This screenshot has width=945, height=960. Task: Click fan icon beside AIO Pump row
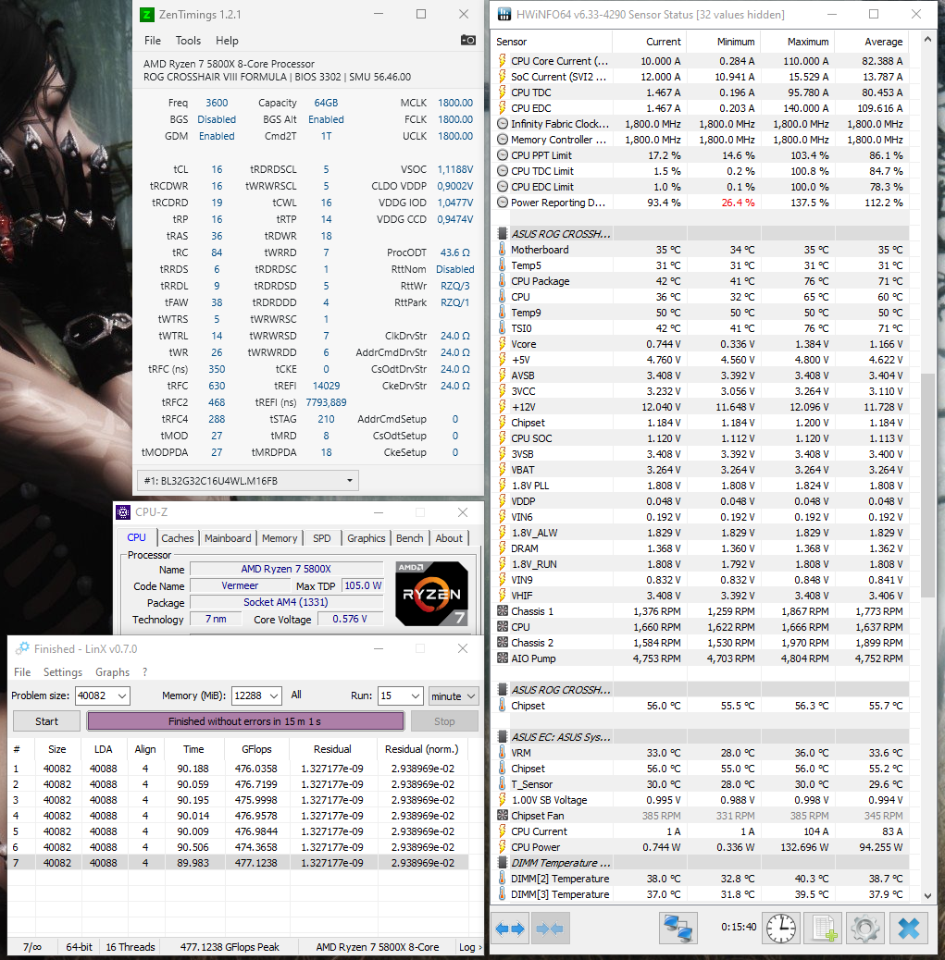click(502, 658)
